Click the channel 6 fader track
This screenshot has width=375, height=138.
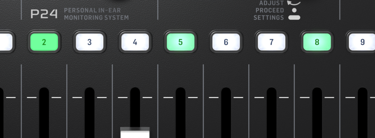coord(226,113)
